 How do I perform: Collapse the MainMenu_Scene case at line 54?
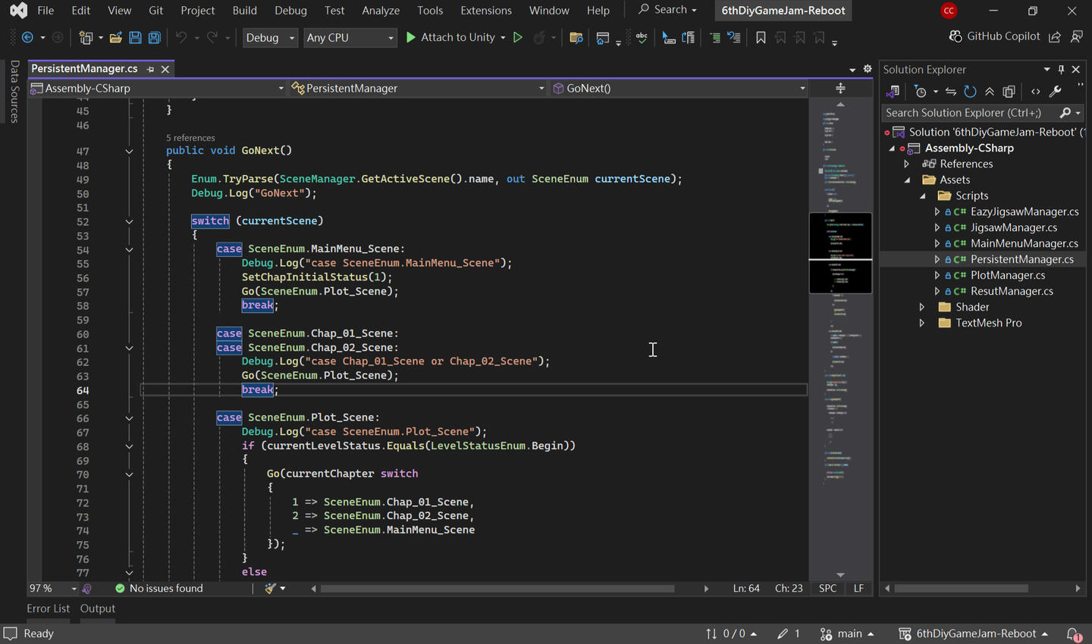click(129, 250)
